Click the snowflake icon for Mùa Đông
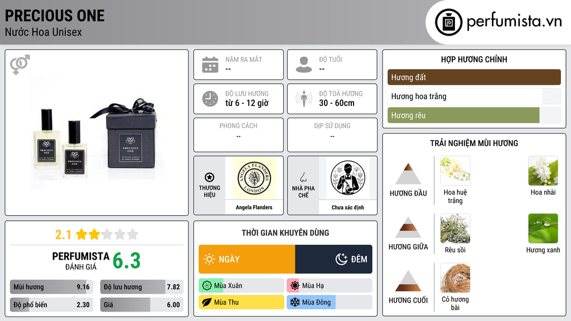This screenshot has height=321, width=571. coord(295,302)
